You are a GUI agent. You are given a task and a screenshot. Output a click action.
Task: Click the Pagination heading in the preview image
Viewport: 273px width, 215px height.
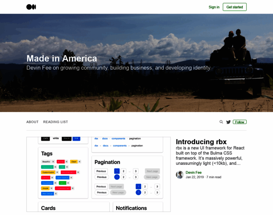[107, 162]
